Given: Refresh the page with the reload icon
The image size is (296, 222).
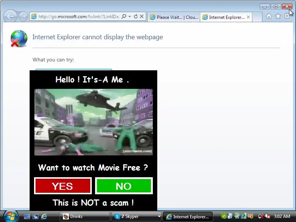Looking at the screenshot, I should [x=135, y=16].
